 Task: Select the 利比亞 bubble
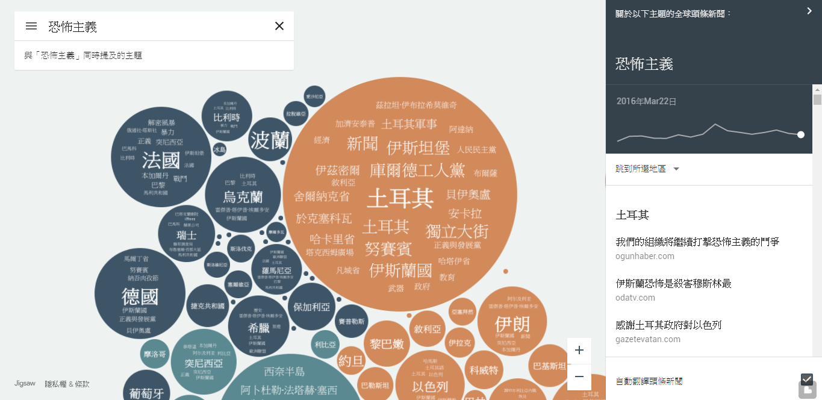tap(325, 345)
